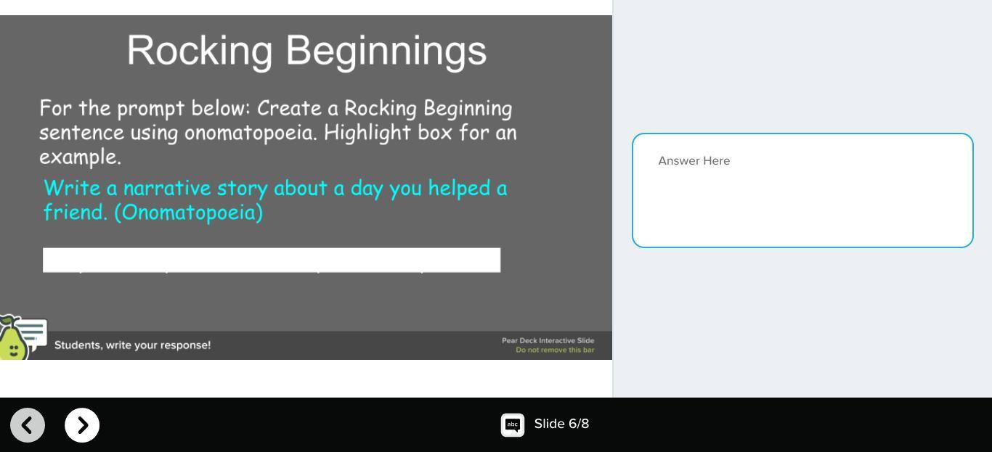Click the cyan narrative story prompt
The height and width of the screenshot is (452, 992).
(x=276, y=200)
